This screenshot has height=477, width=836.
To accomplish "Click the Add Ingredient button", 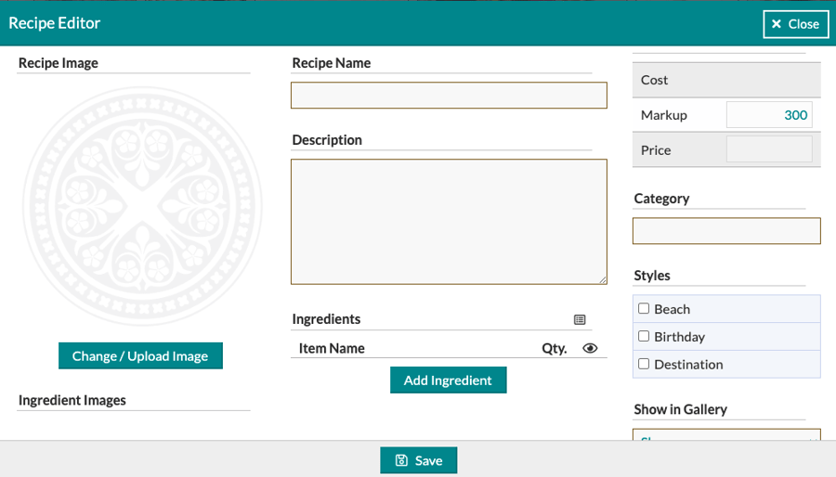I will tap(448, 380).
